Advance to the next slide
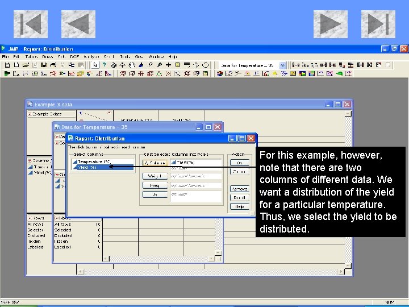Image resolution: width=409 pixels, height=307 pixels. (x=331, y=24)
